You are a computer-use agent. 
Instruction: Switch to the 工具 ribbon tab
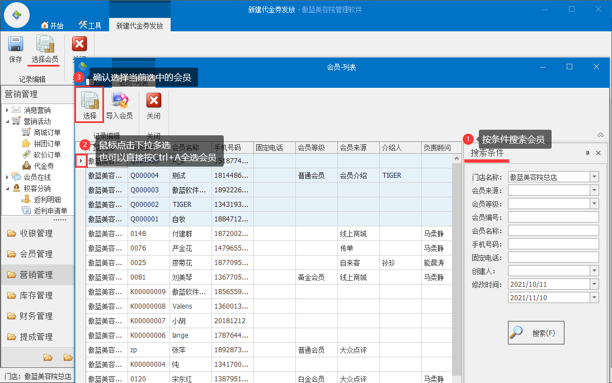90,26
